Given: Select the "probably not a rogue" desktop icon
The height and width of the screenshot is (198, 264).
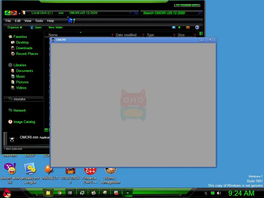Looking at the screenshot, I should [30, 174].
